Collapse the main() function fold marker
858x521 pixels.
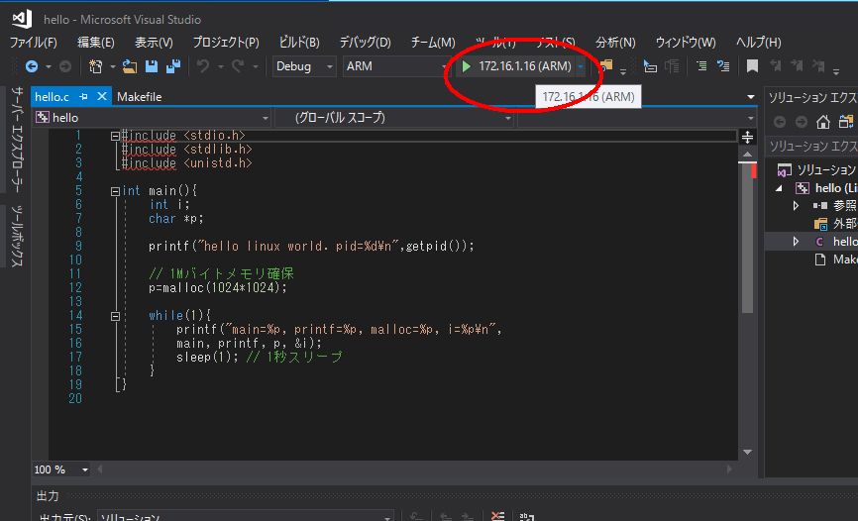(115, 191)
